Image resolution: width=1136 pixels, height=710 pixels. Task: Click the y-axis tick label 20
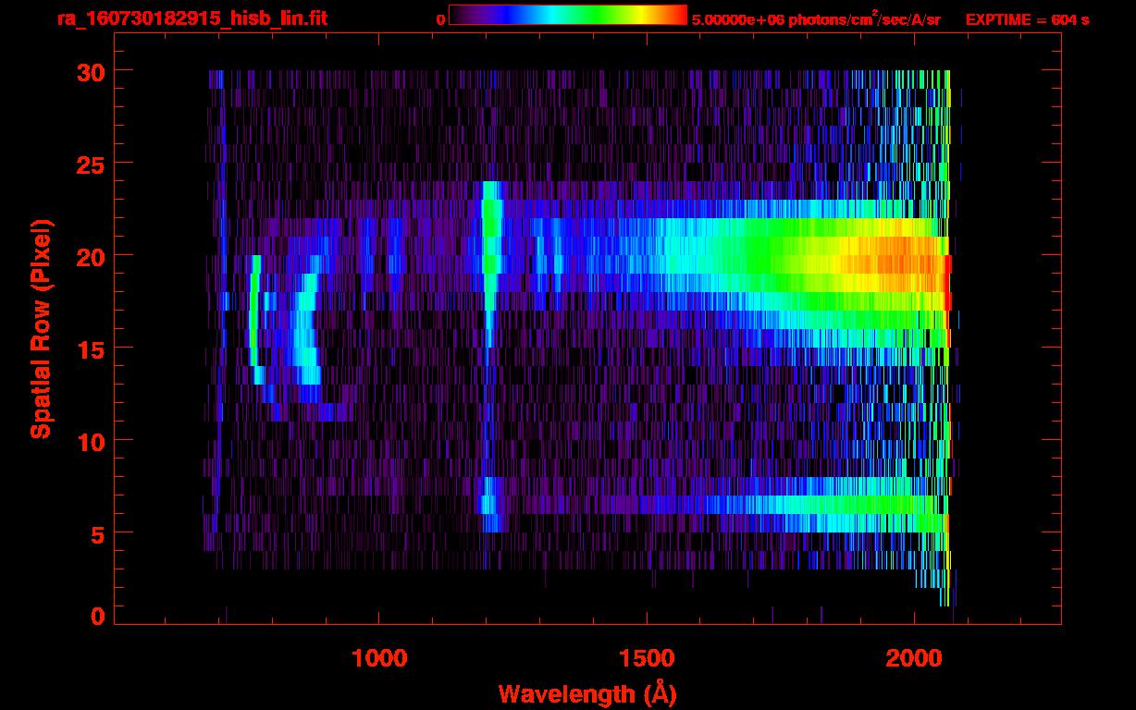coord(90,256)
